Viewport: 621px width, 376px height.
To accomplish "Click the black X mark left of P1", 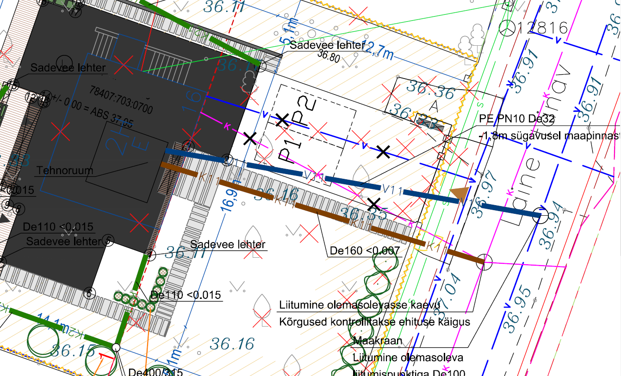I will point(250,138).
